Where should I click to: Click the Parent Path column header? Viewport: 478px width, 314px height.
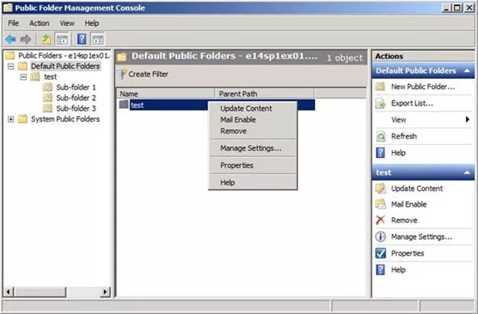click(264, 94)
